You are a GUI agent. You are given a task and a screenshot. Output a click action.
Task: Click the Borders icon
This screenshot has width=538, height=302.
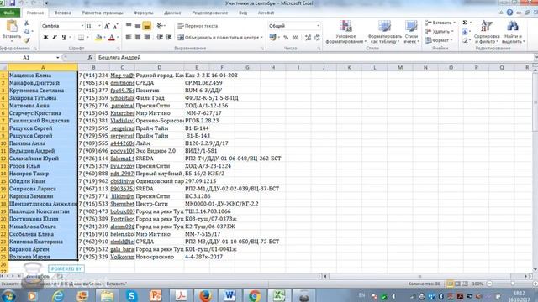click(x=81, y=38)
